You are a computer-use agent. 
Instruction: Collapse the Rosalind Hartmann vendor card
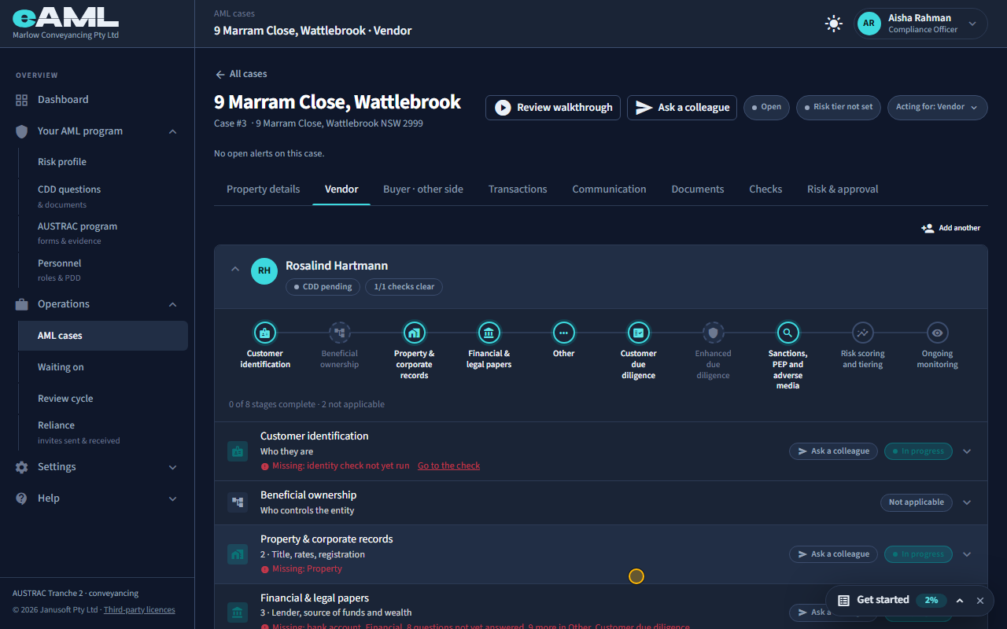click(234, 270)
